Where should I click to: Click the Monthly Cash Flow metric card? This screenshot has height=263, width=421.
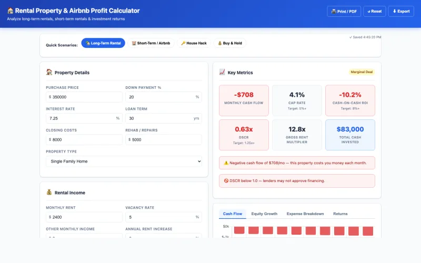(244, 100)
